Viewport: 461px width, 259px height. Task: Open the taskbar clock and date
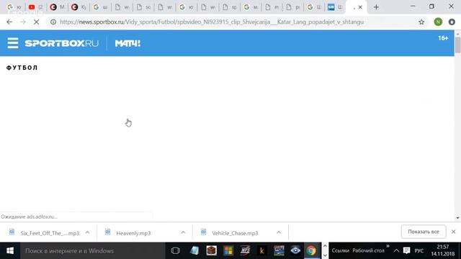click(x=443, y=250)
